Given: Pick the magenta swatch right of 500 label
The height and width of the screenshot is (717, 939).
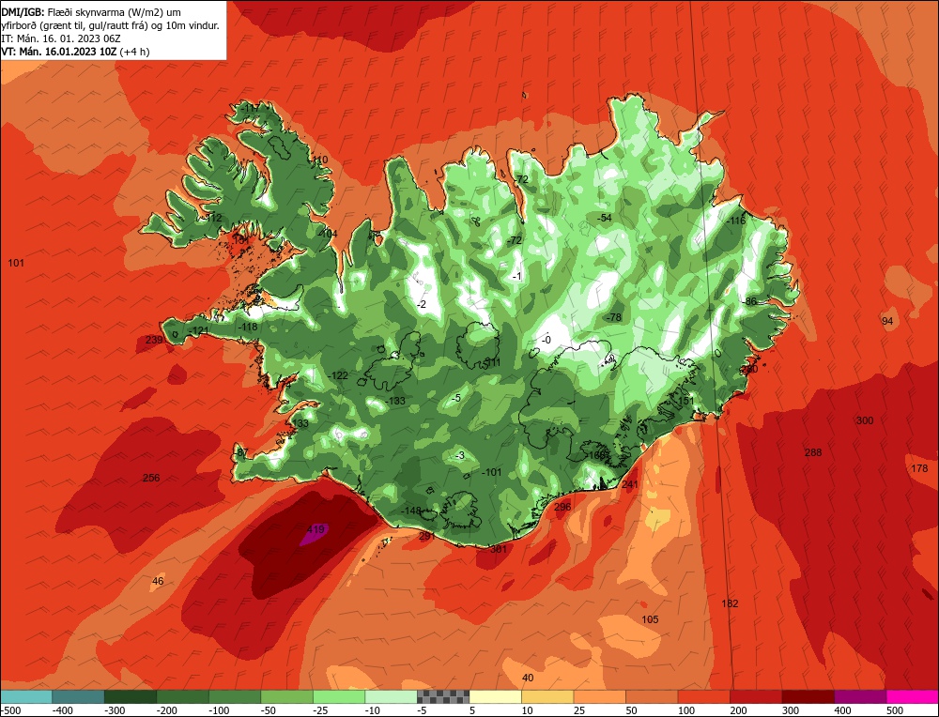Looking at the screenshot, I should tap(912, 696).
